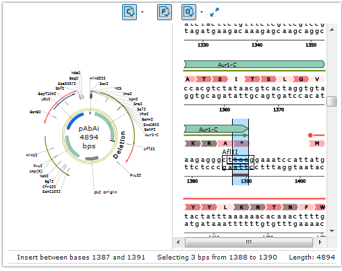
Task: Click ruler position 1400
Action: 300,181
